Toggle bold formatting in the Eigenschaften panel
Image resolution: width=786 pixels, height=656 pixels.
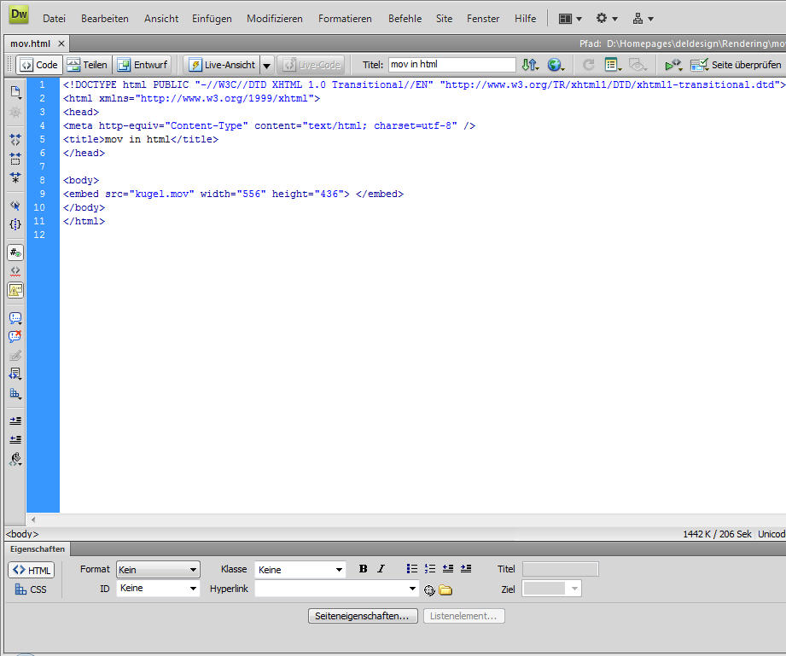tap(363, 569)
